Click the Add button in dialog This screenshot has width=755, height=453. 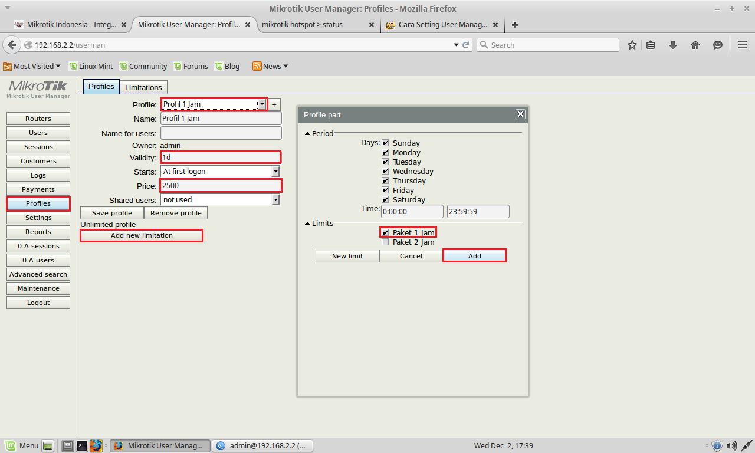[x=475, y=256]
